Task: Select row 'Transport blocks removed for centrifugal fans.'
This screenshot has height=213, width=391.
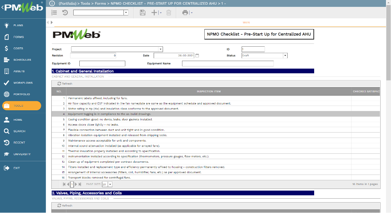Action: (x=216, y=177)
